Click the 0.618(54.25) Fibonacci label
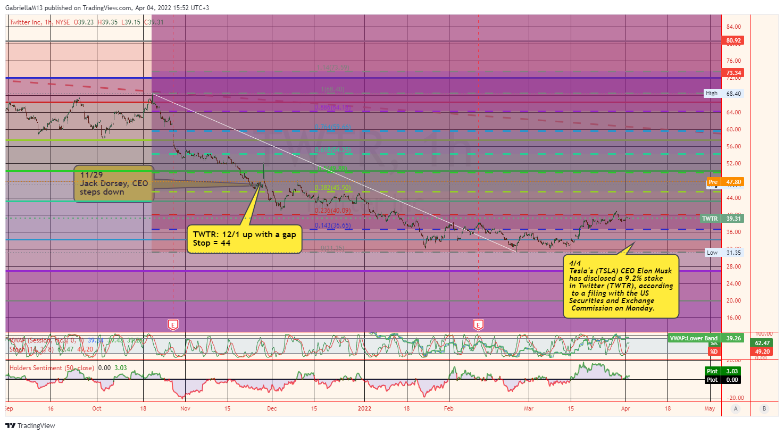 point(333,150)
